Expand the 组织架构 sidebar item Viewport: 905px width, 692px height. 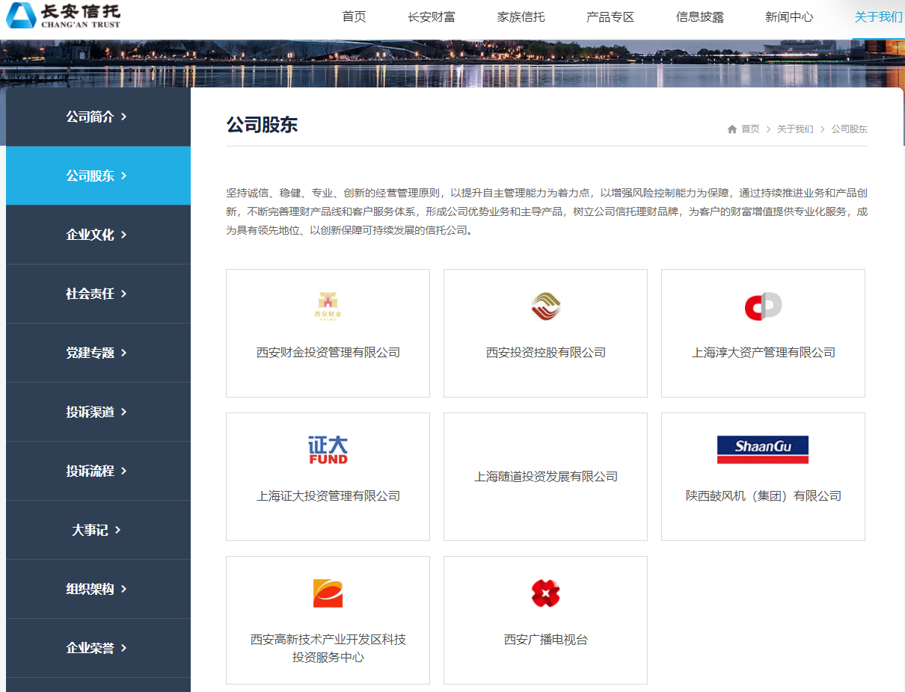(97, 589)
